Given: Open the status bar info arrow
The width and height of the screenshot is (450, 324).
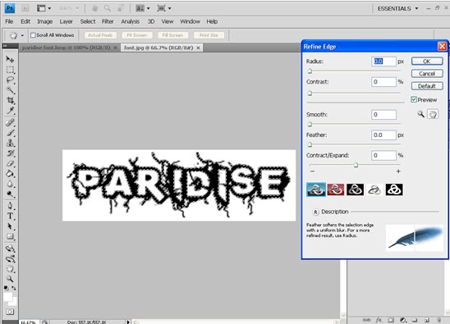Looking at the screenshot, I should point(128,322).
